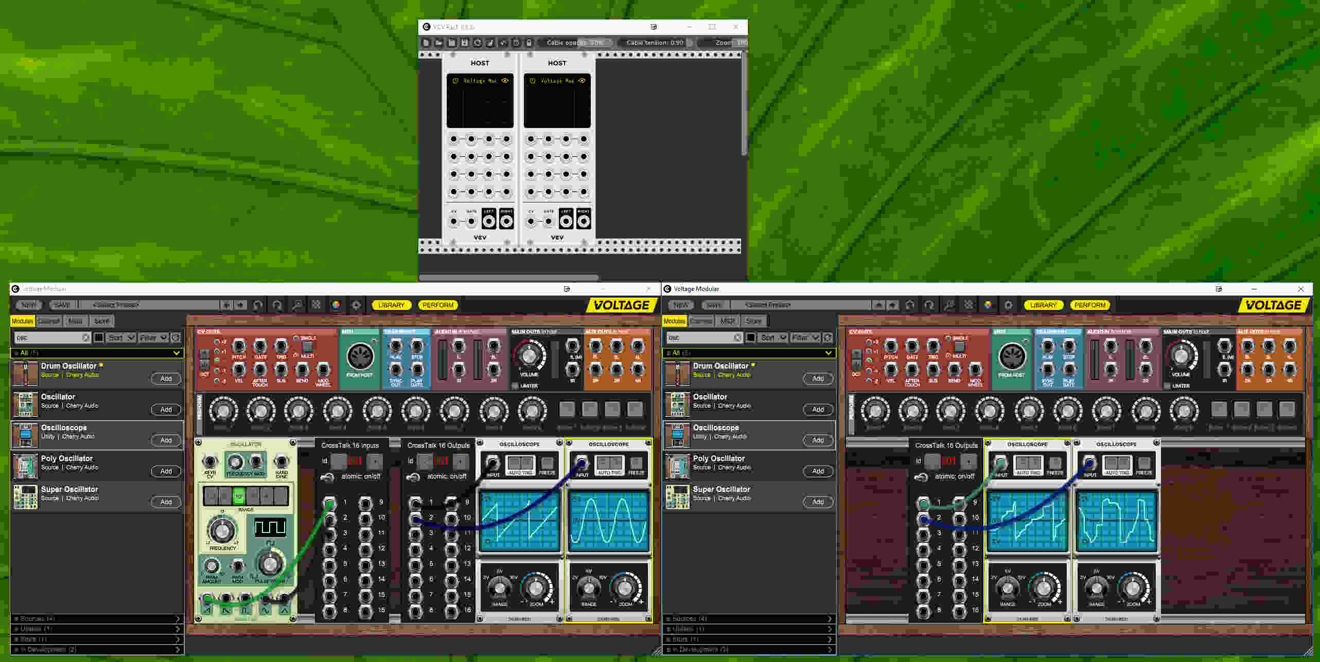Click LIMITER checkbox in left Voltage Modular
This screenshot has width=1320, height=662.
pos(515,386)
